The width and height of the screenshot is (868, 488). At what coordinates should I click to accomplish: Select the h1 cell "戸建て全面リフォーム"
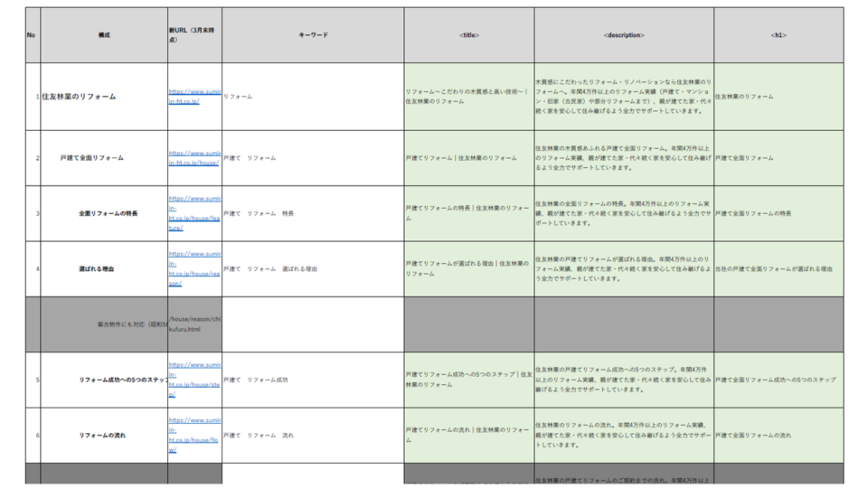(x=778, y=157)
